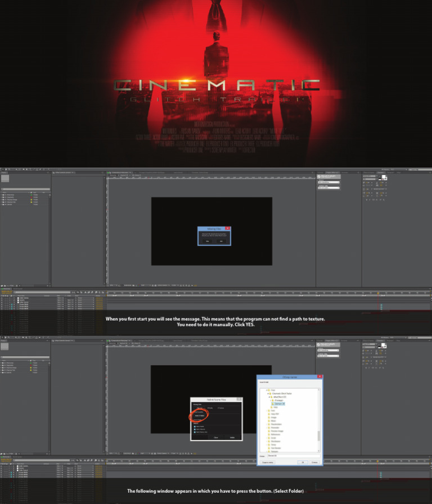
Task: Open first Project Utility dropdown in Missing Files window
Action: tap(328, 182)
